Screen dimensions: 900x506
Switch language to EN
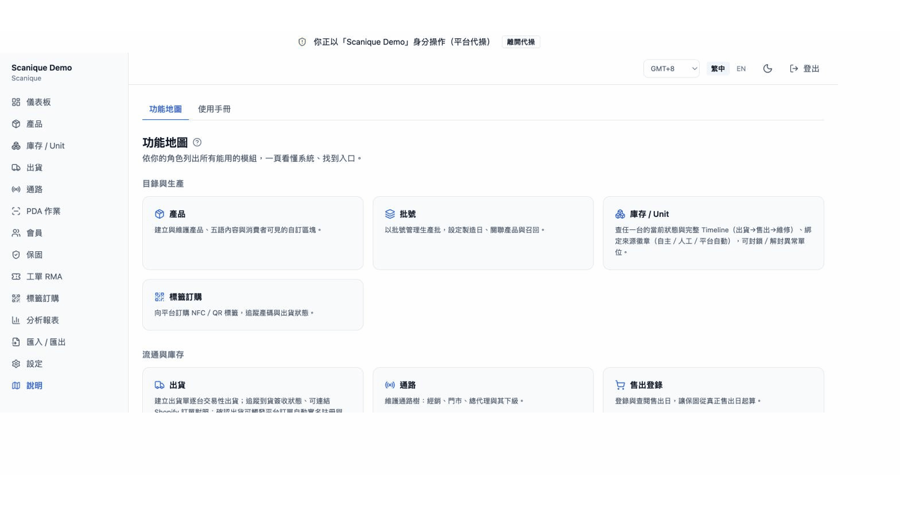[741, 69]
